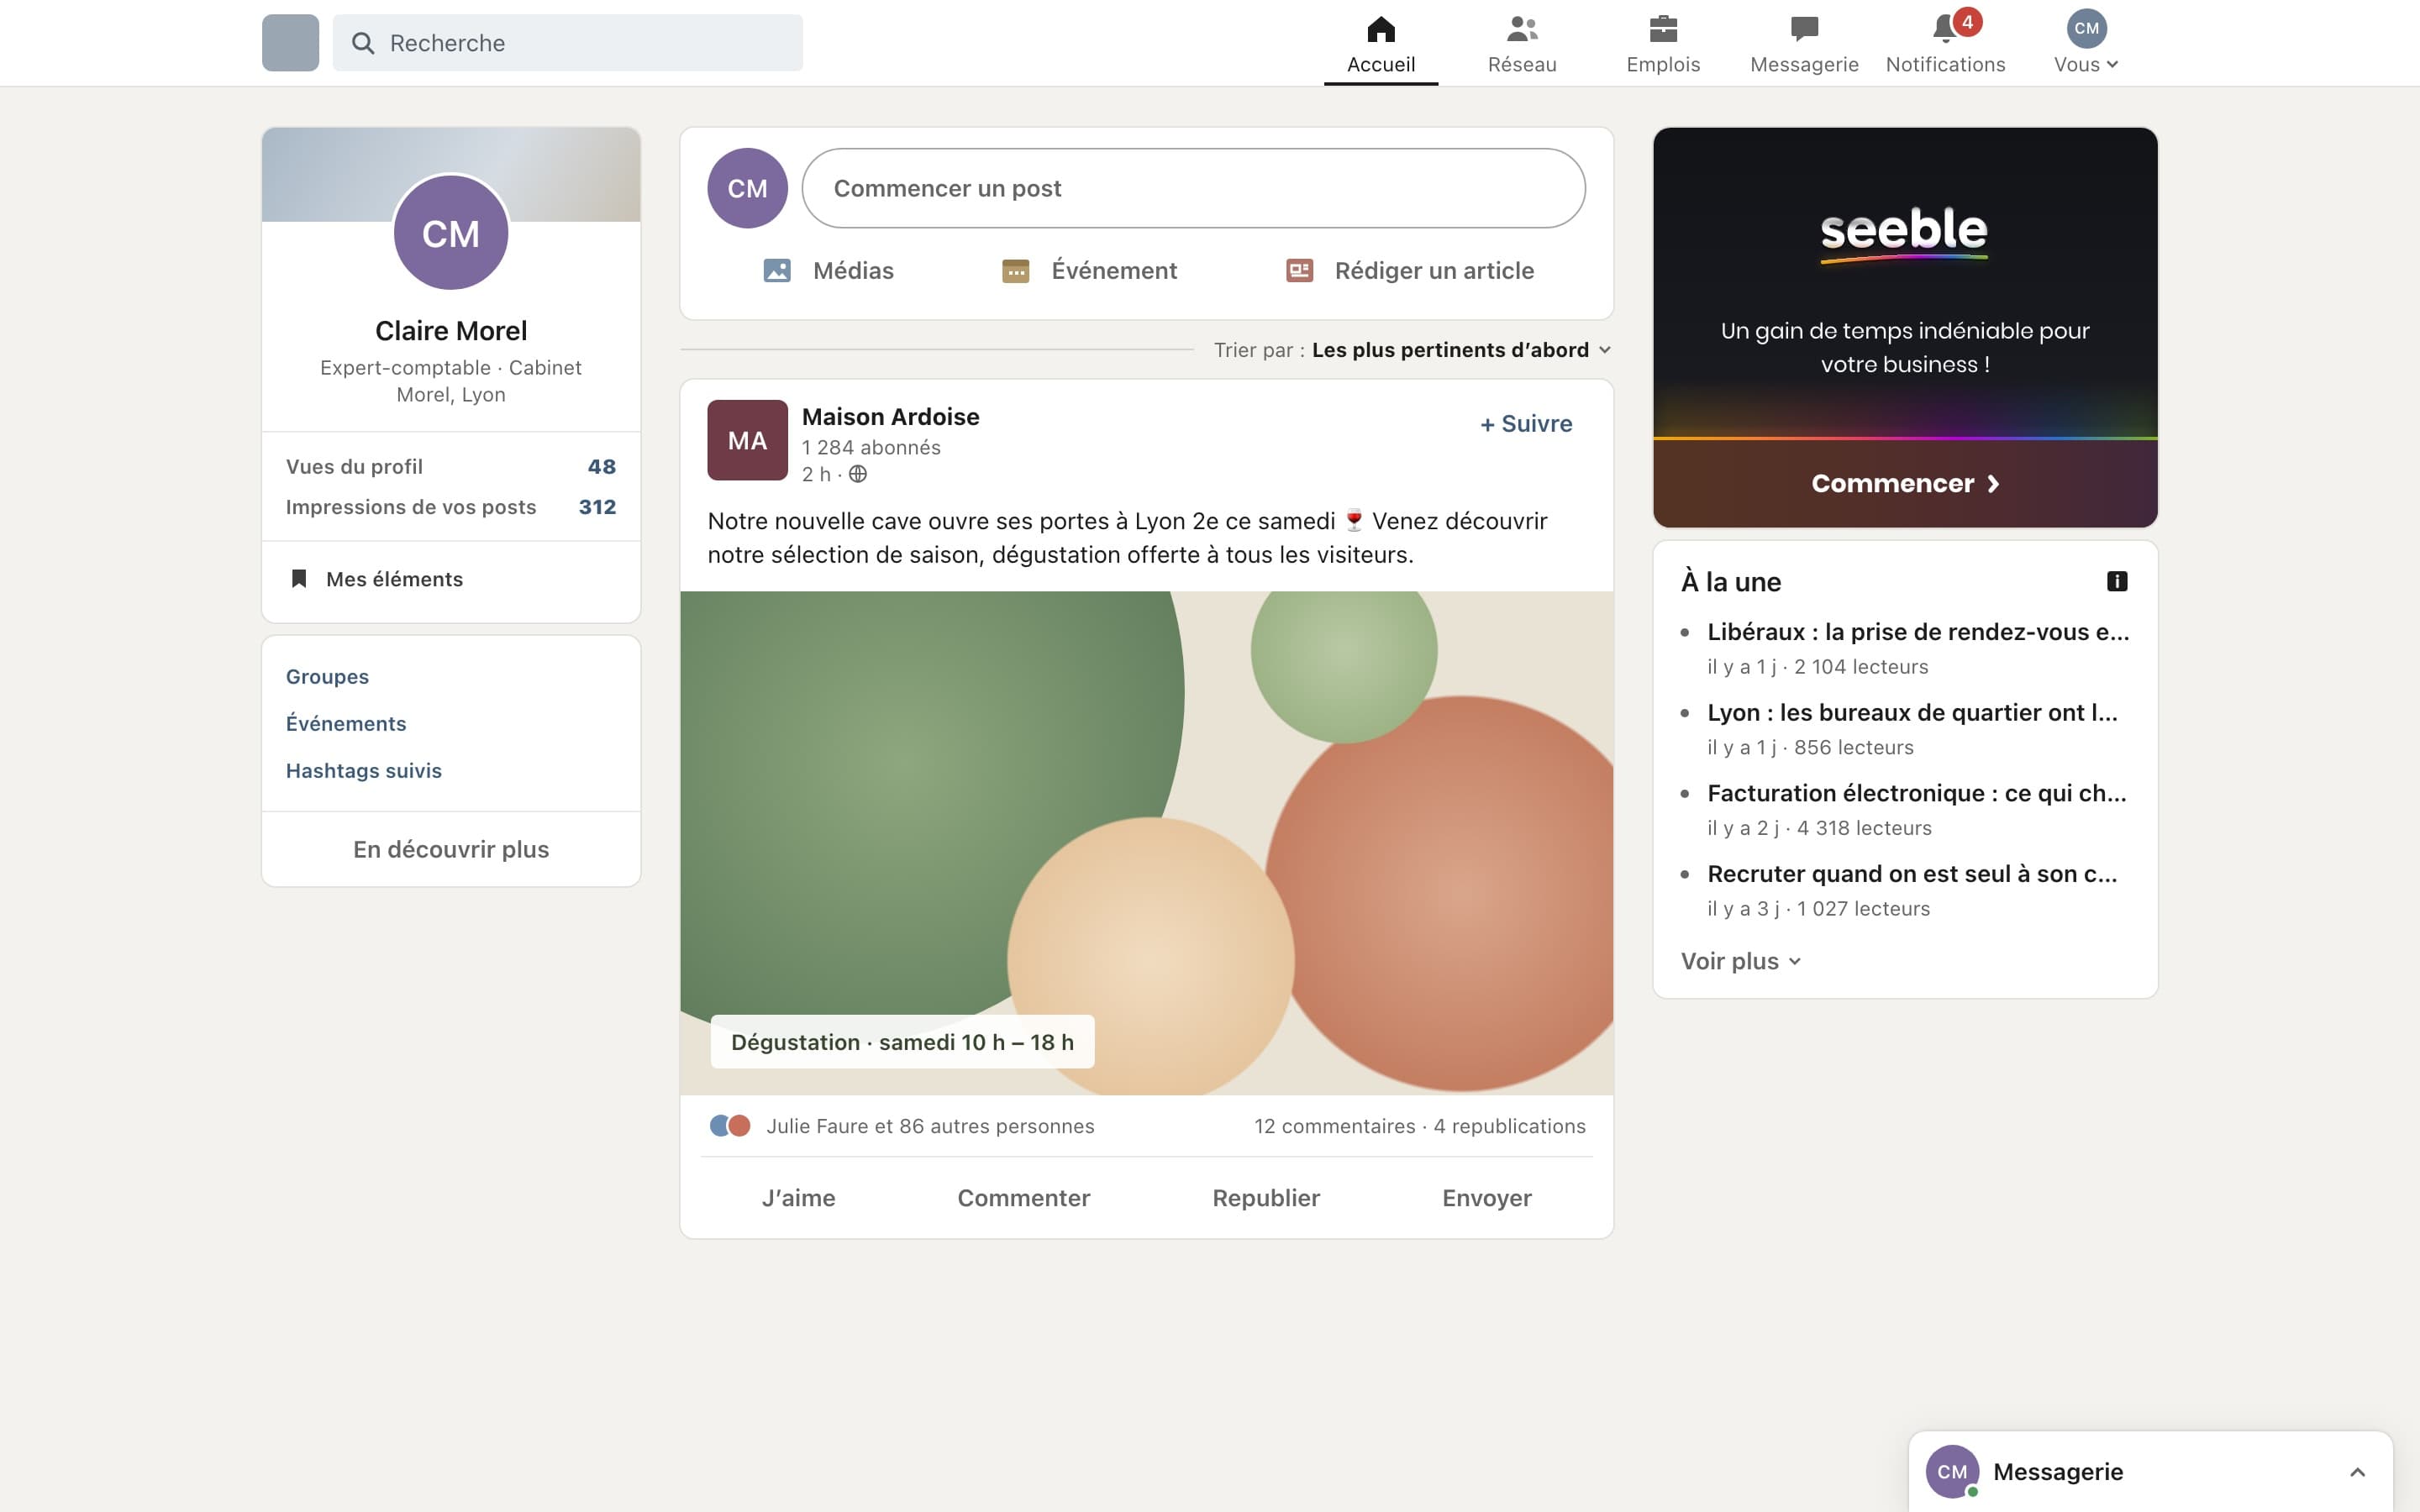The width and height of the screenshot is (2420, 1512).
Task: Open the Événements link in the sidebar
Action: pos(346,724)
